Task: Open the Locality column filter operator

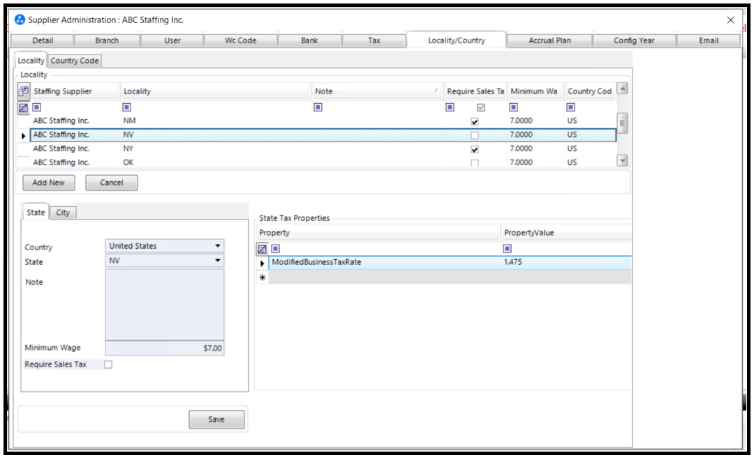Action: tap(127, 107)
